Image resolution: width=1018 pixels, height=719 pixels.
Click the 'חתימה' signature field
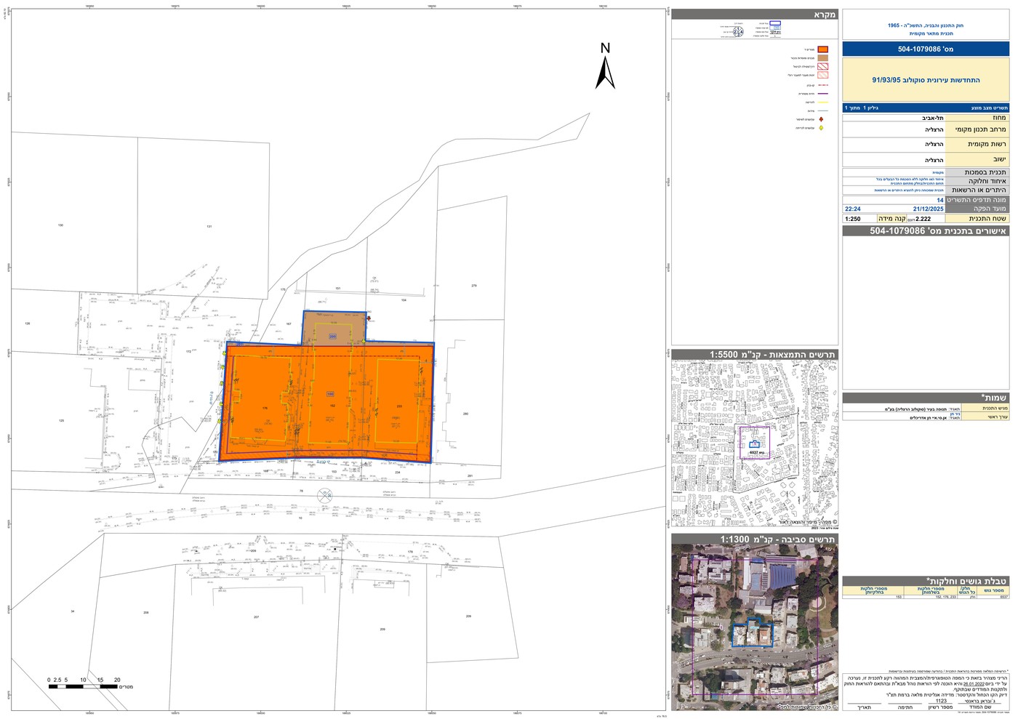point(905,707)
